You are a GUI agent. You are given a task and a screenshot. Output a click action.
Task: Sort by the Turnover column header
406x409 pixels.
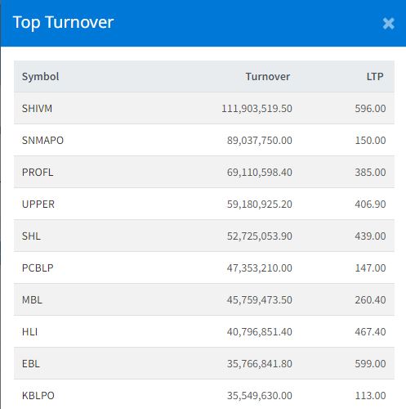tap(267, 77)
